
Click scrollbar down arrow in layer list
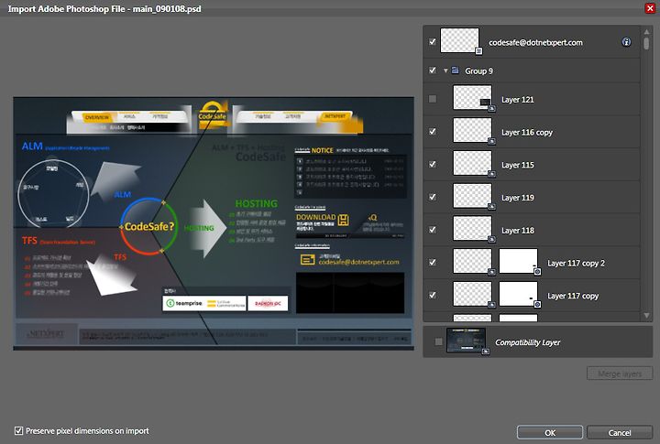(646, 315)
